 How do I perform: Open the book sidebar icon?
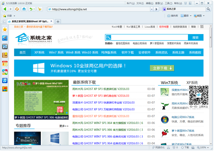pos(5,55)
